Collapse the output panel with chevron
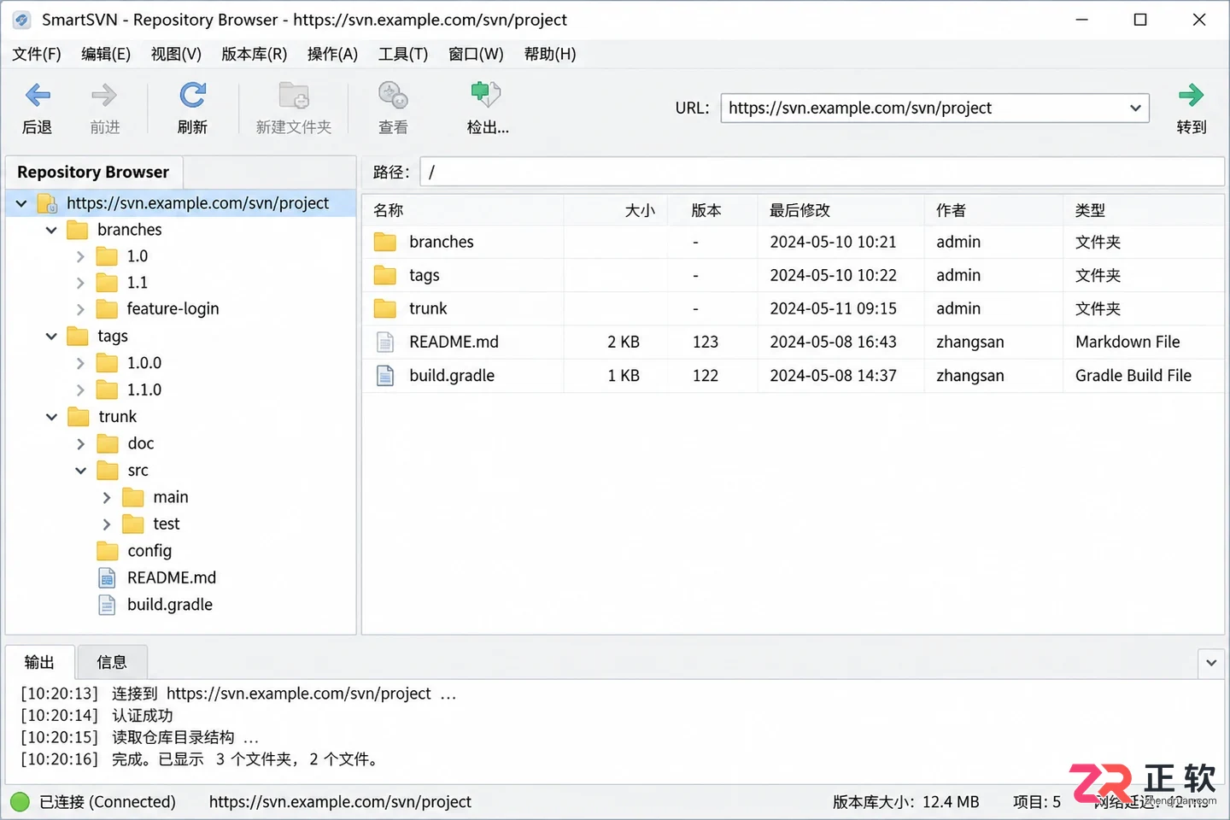The image size is (1230, 820). point(1211,663)
